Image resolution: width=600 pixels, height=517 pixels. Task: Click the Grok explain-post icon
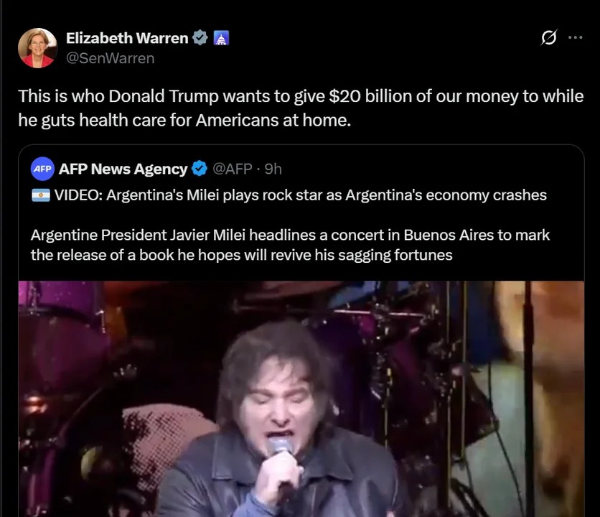[x=549, y=37]
